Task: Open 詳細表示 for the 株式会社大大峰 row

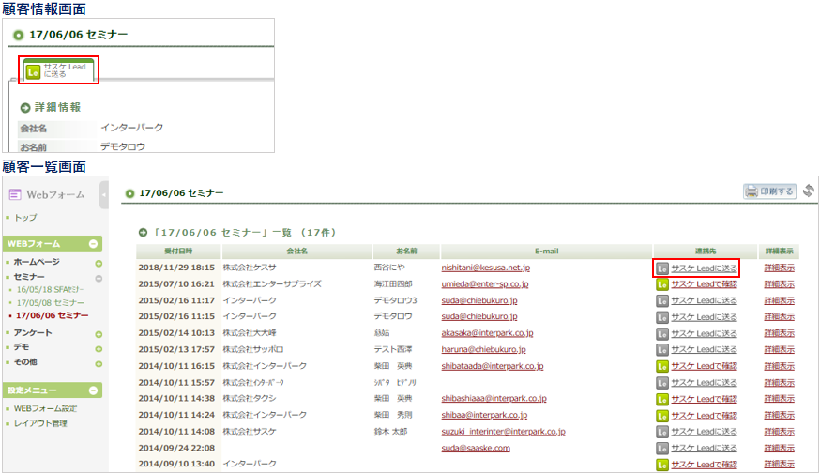Action: click(x=780, y=333)
